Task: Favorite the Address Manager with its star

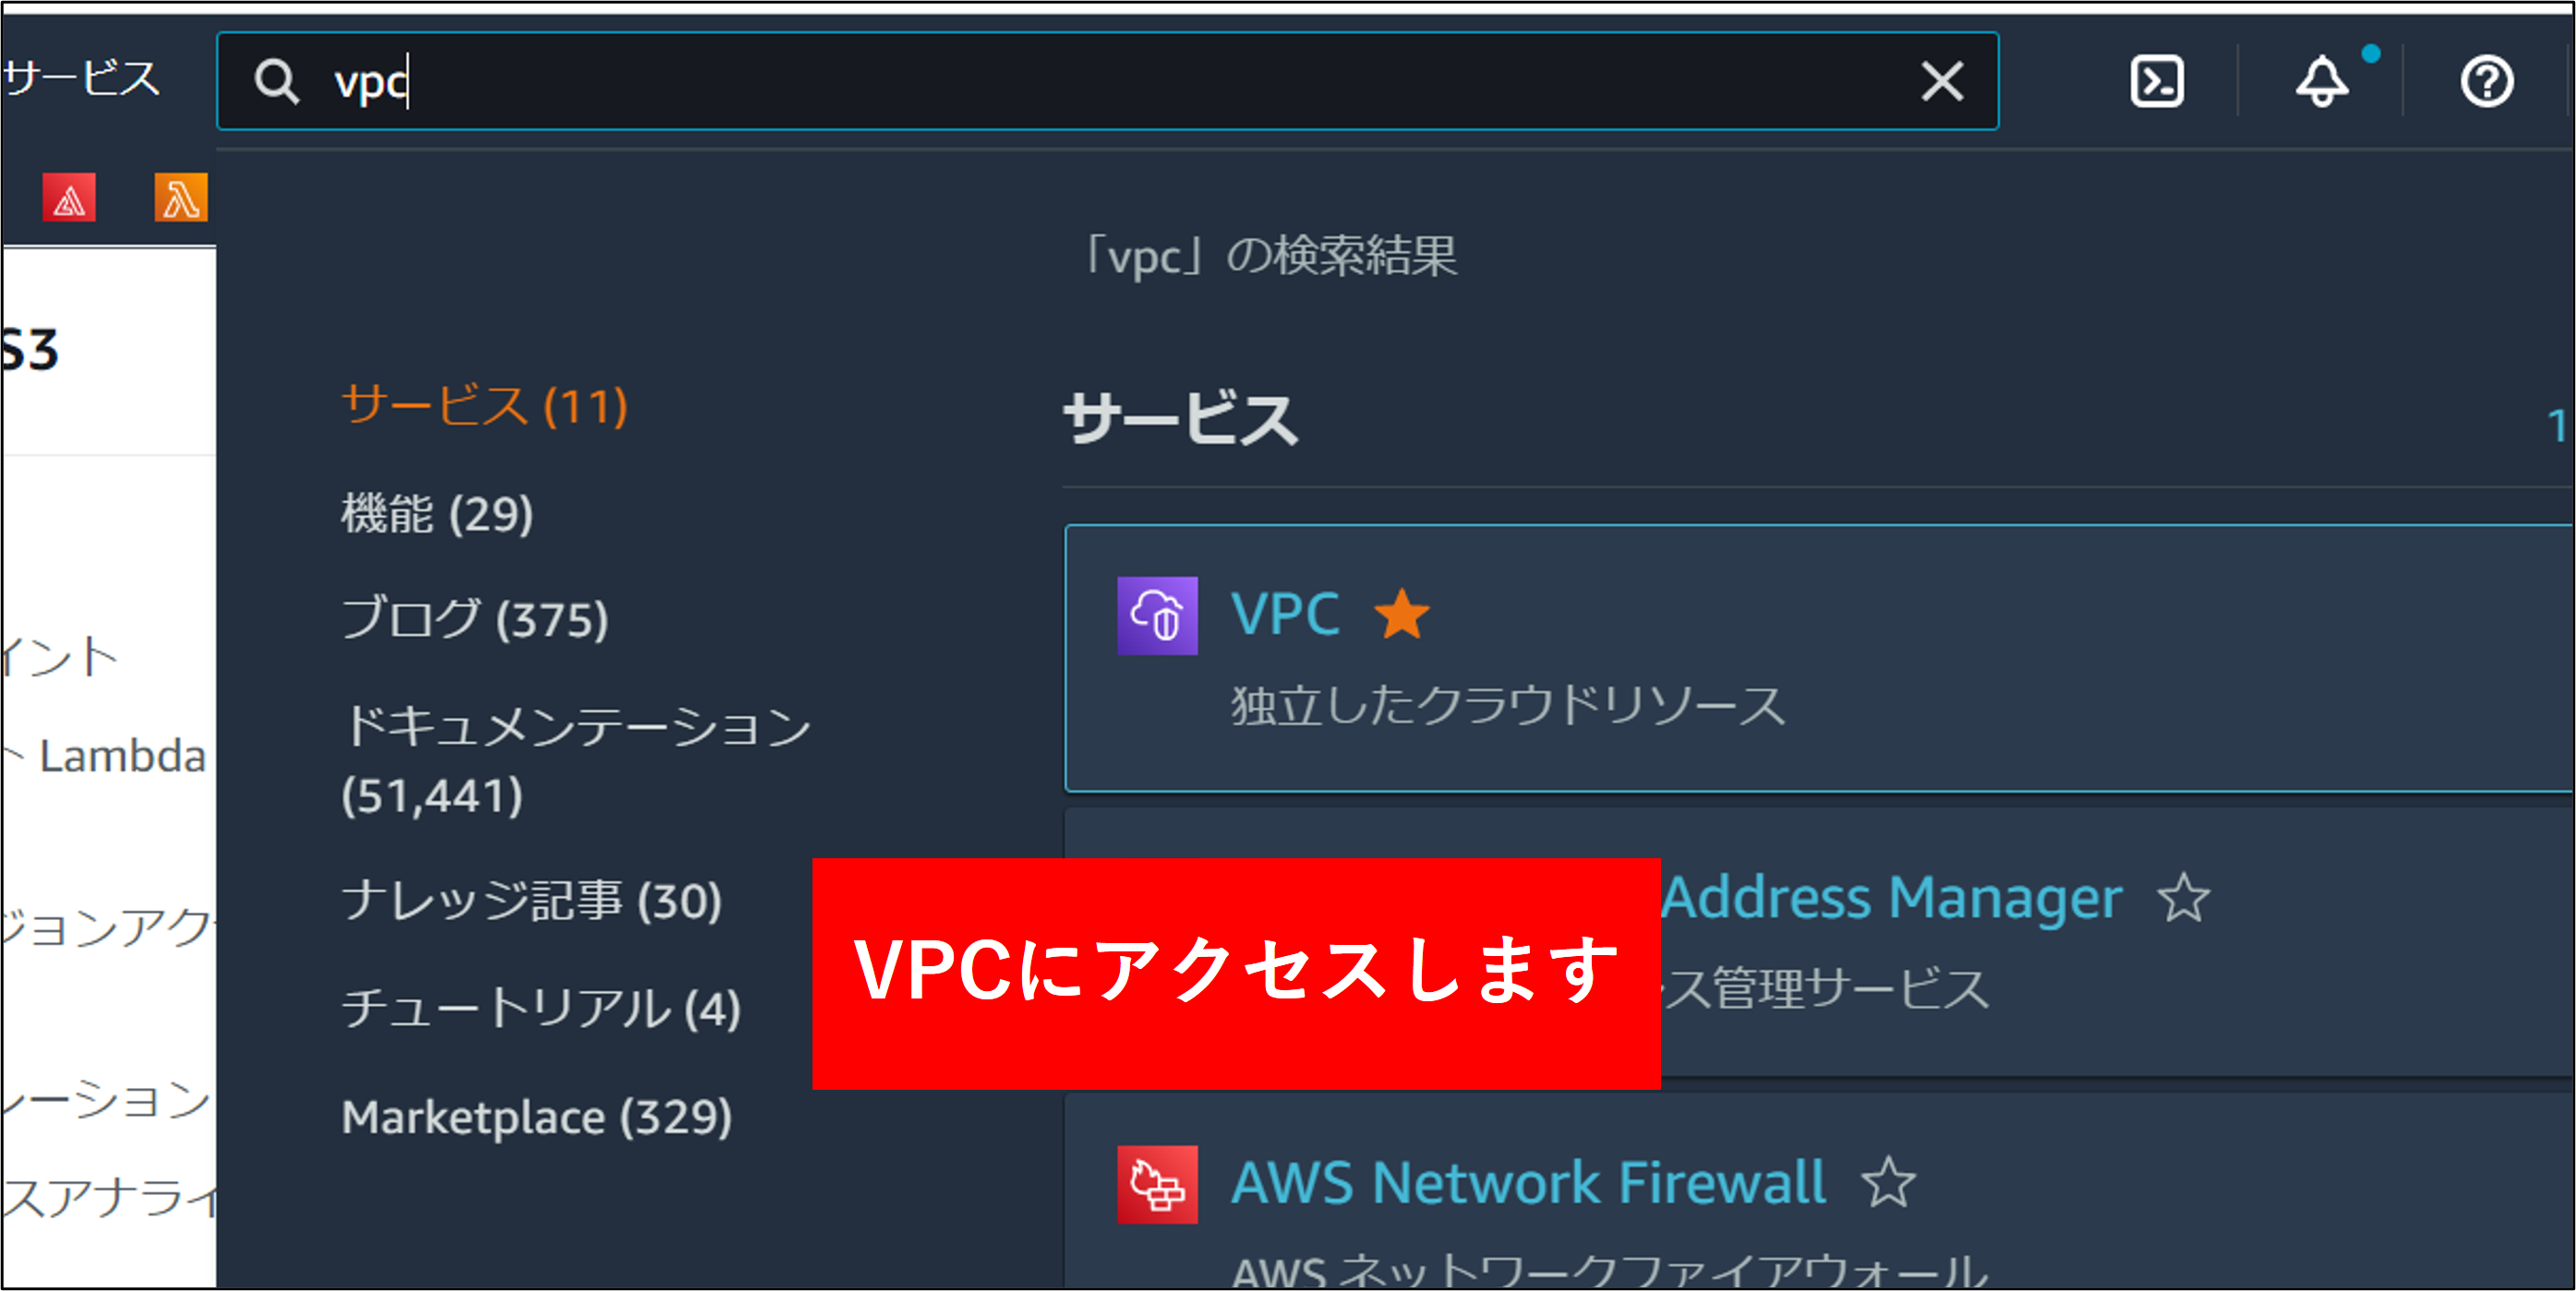Action: [2183, 897]
